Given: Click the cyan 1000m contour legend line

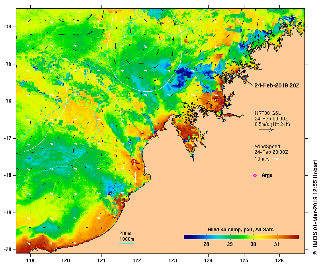Looking at the screenshot, I should [x=127, y=244].
